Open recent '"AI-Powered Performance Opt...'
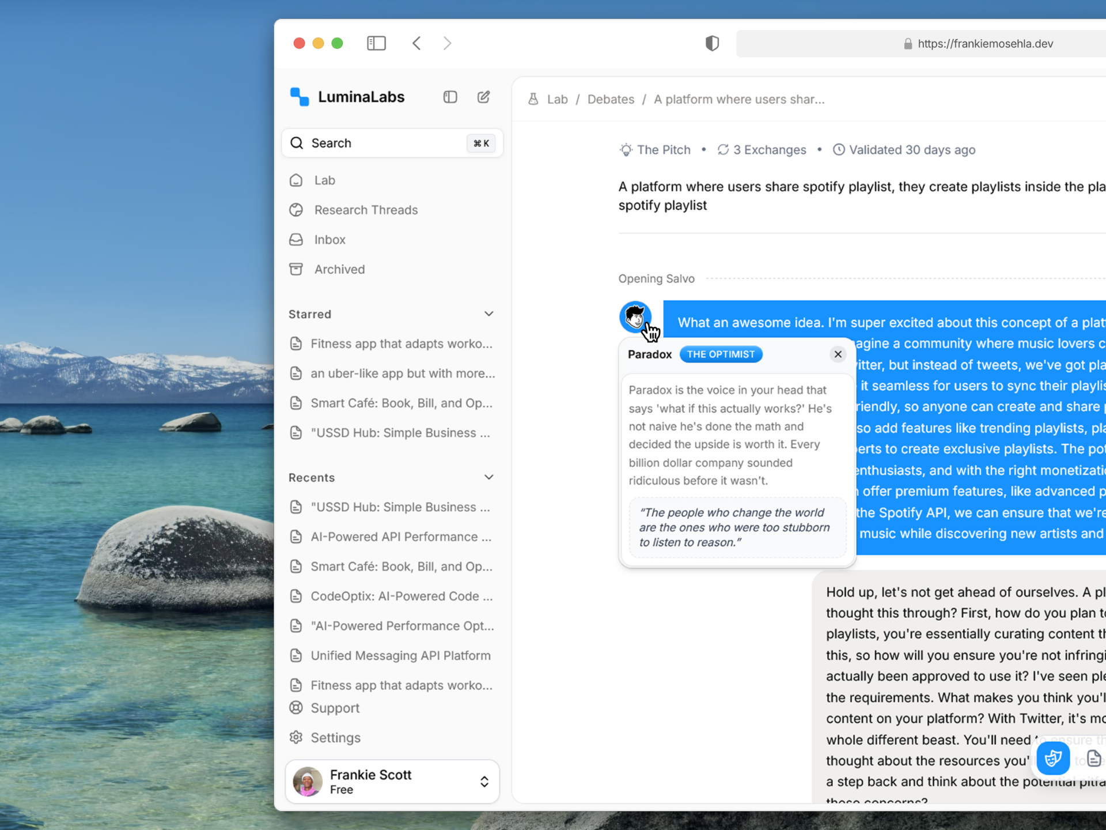The image size is (1106, 830). (392, 626)
